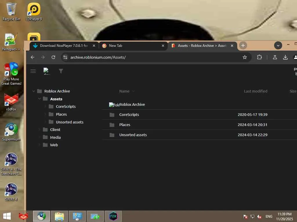Image resolution: width=297 pixels, height=222 pixels.
Task: Reload the current page
Action: click(x=53, y=57)
